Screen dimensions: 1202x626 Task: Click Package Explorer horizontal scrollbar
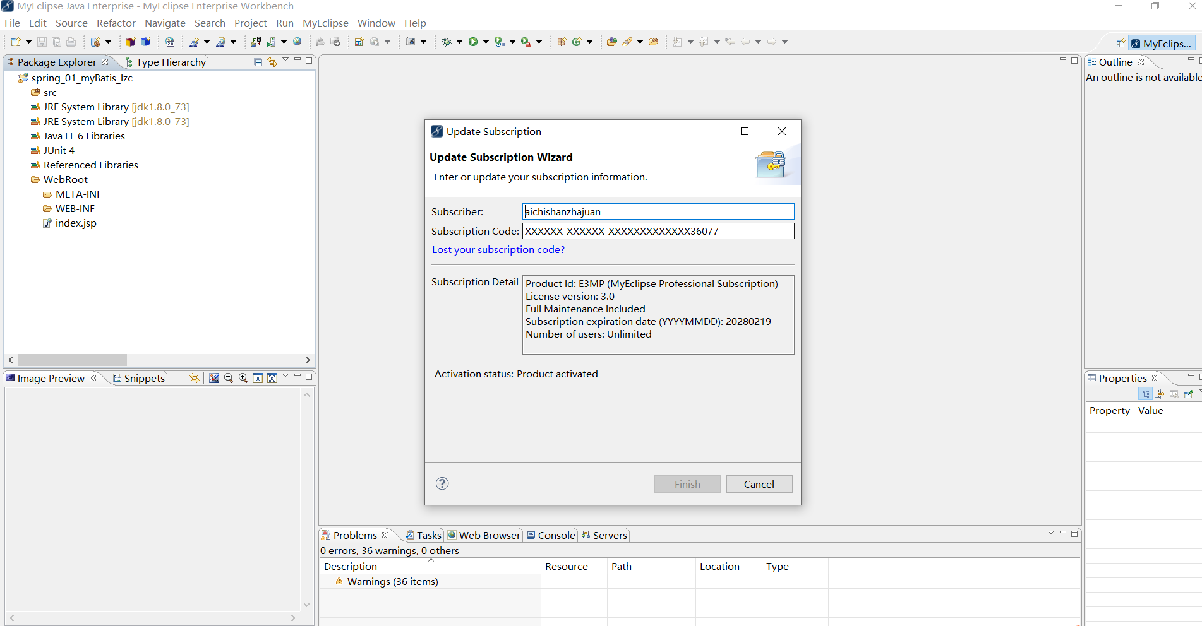72,360
